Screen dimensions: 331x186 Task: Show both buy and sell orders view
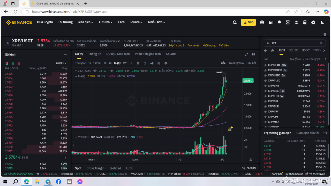click(x=7, y=63)
